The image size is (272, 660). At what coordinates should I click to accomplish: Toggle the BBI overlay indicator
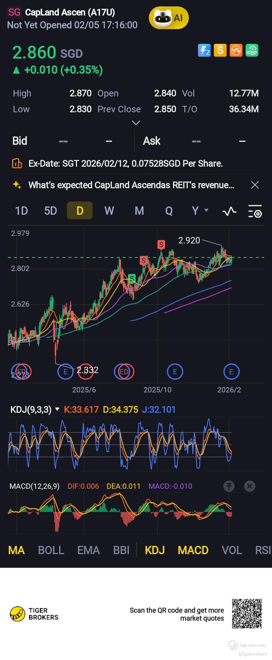[x=121, y=550]
